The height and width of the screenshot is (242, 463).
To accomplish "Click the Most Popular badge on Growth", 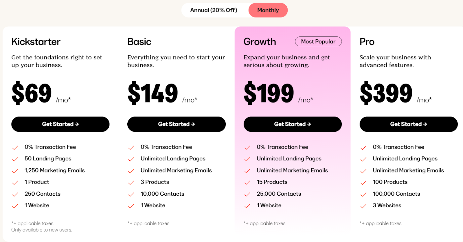I will 318,41.
